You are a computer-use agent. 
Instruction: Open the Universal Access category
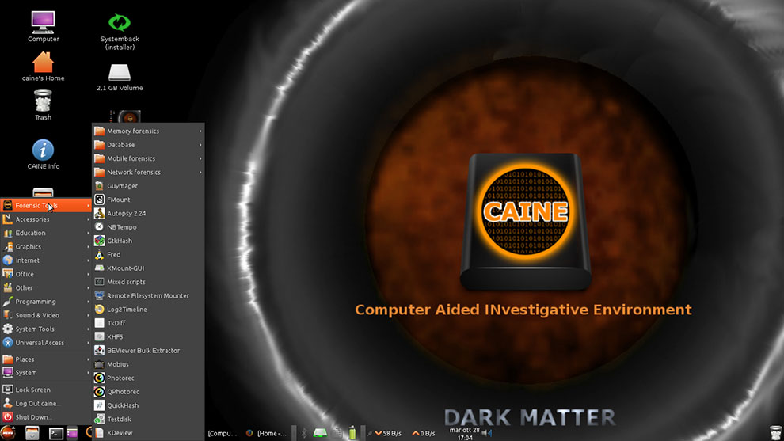tap(46, 343)
